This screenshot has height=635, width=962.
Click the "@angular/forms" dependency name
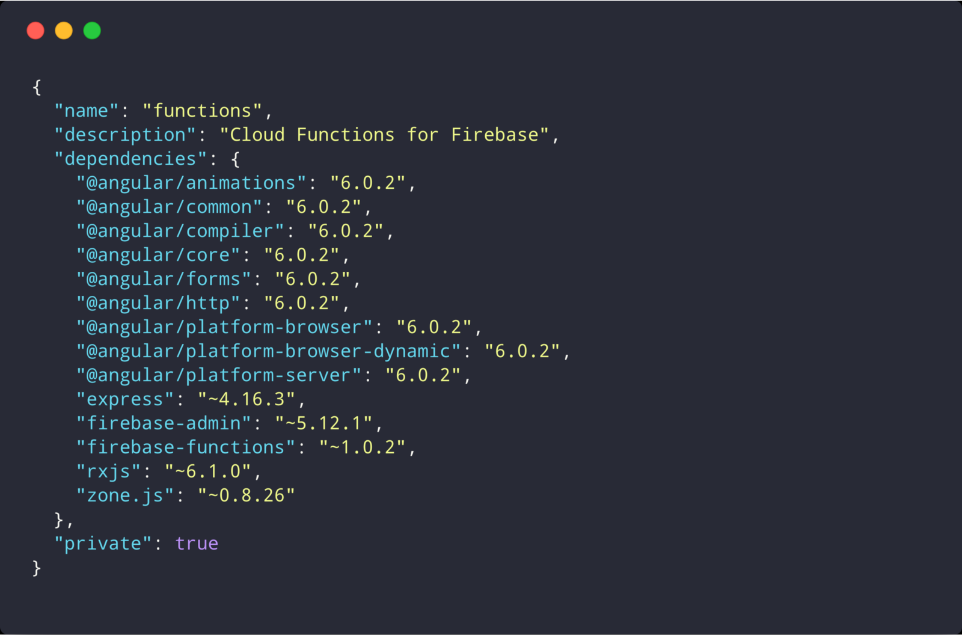164,280
